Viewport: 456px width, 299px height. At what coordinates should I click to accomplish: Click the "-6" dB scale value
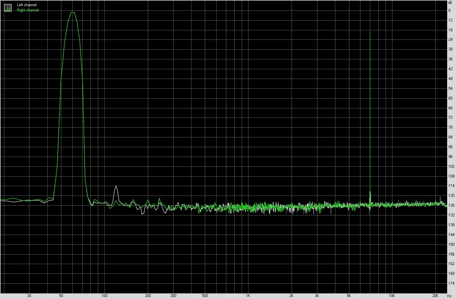[449, 10]
